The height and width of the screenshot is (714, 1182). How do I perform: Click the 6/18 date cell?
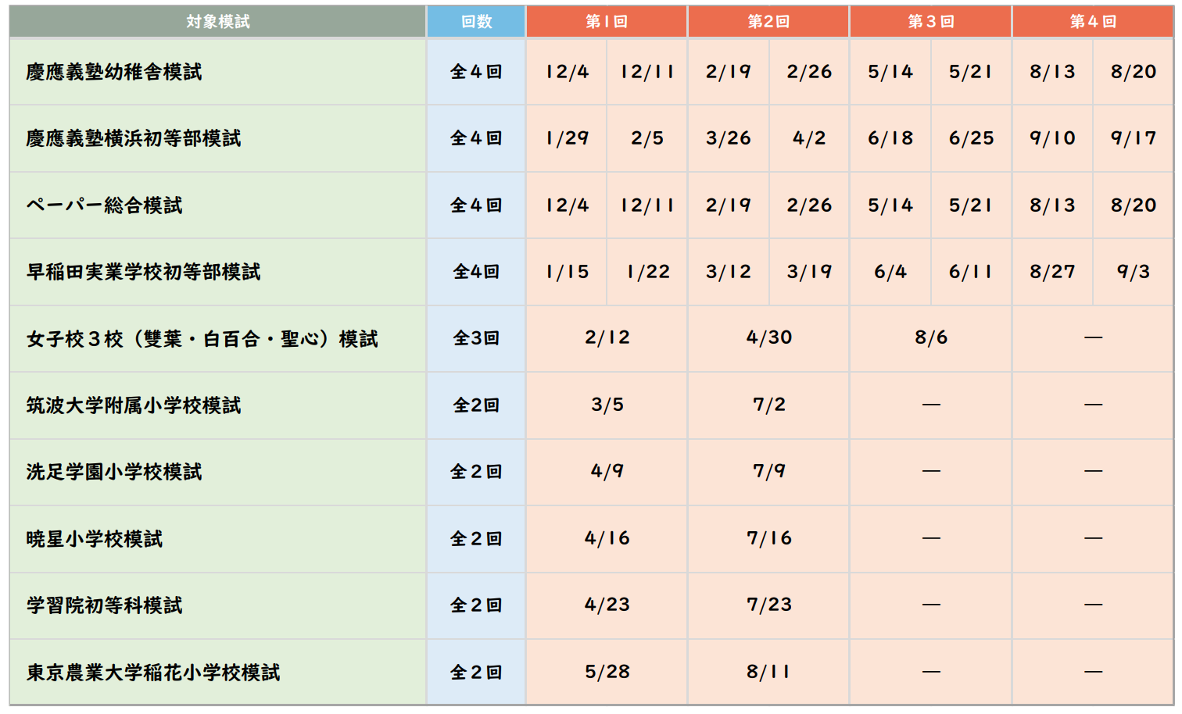pos(890,138)
